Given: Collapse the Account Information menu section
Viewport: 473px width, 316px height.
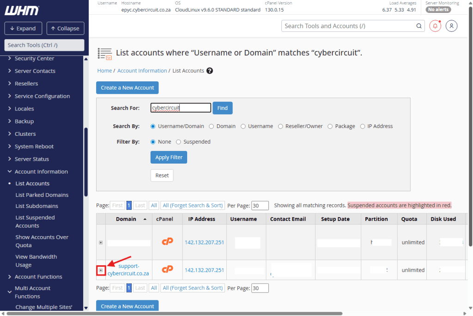Looking at the screenshot, I should click(10, 171).
